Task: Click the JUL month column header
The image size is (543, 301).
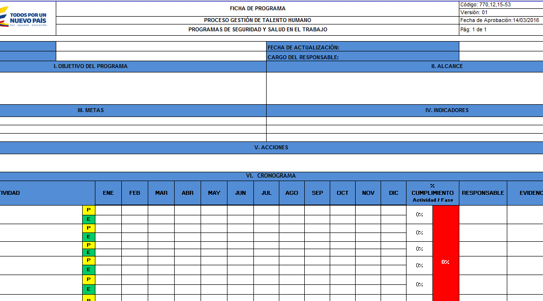Action: (266, 193)
